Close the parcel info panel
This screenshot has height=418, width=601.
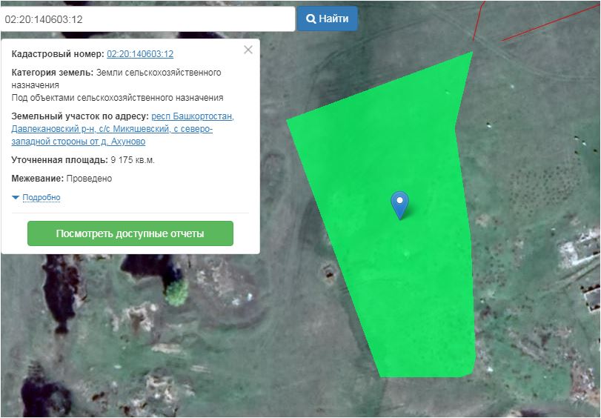[248, 50]
